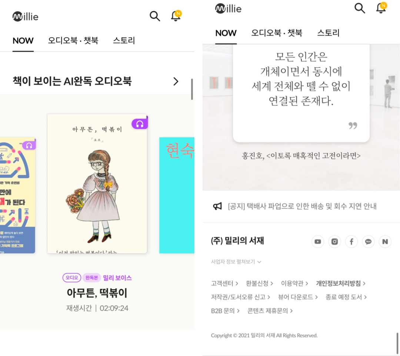Screen dimensions: 400x356
Task: Open notifications bell in the left screen
Action: [x=176, y=16]
